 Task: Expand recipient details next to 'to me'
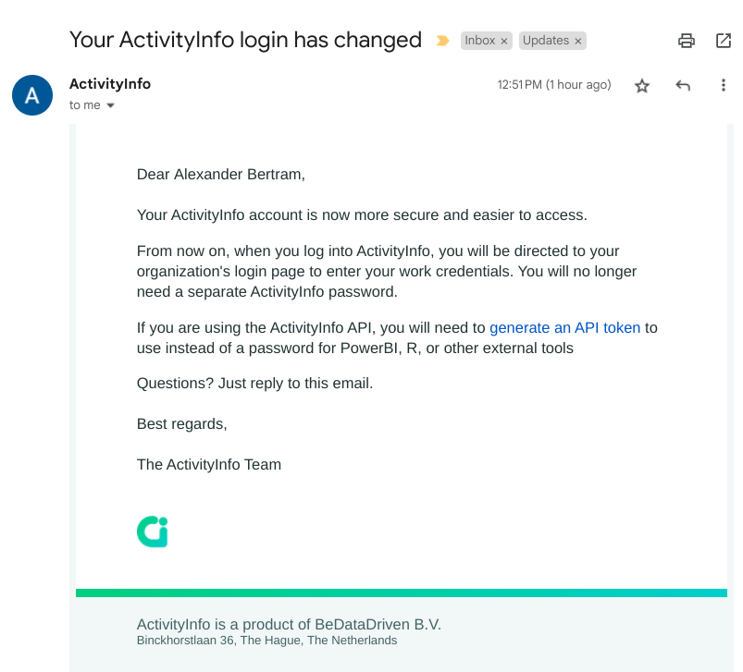pyautogui.click(x=110, y=105)
